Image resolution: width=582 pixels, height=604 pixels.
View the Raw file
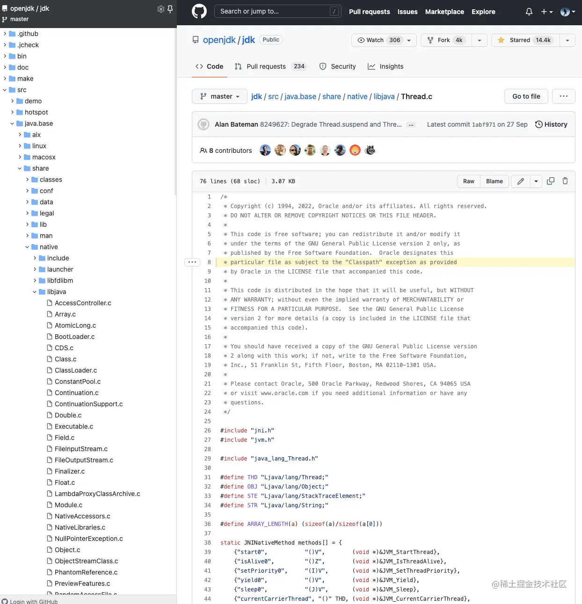click(469, 181)
